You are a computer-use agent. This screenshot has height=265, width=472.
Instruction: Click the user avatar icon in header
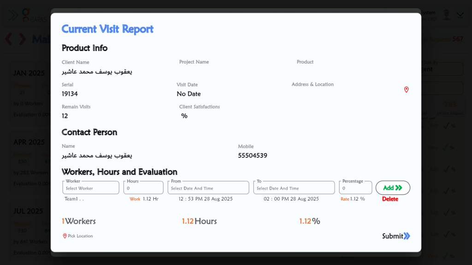(446, 15)
